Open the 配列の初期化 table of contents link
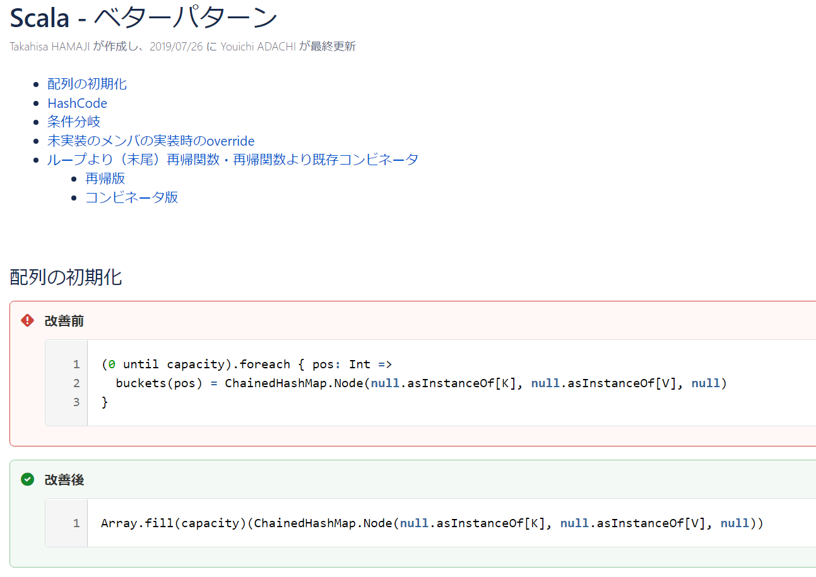Viewport: 816px width, 577px height. [87, 84]
